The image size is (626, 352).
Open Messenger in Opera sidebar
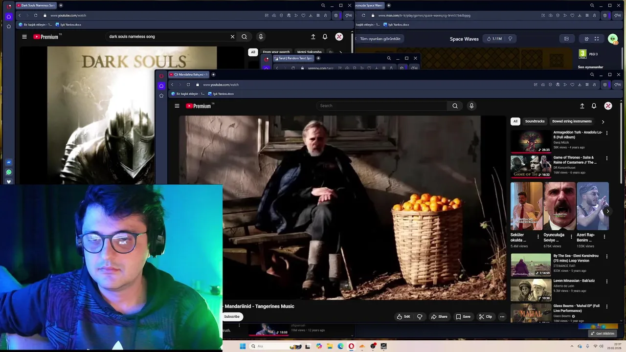click(9, 162)
